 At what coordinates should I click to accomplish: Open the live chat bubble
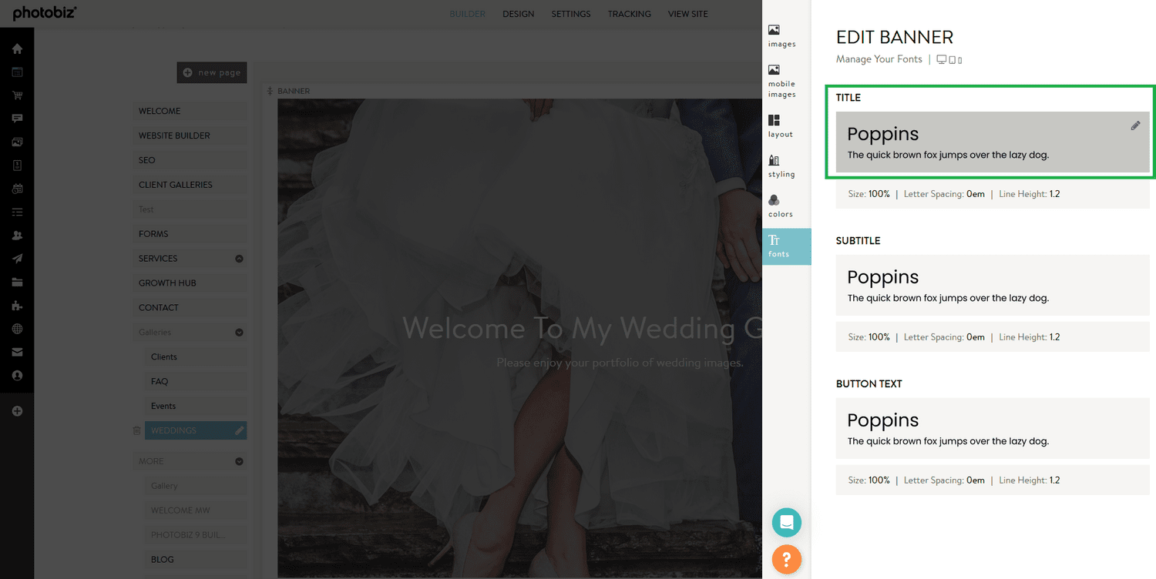(786, 522)
